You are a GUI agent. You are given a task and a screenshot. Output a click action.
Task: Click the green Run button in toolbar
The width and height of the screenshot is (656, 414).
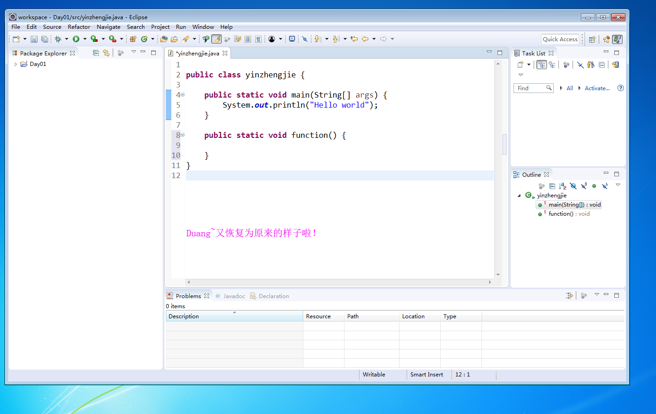76,39
